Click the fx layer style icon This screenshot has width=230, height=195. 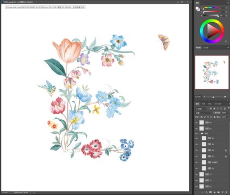click(207, 192)
